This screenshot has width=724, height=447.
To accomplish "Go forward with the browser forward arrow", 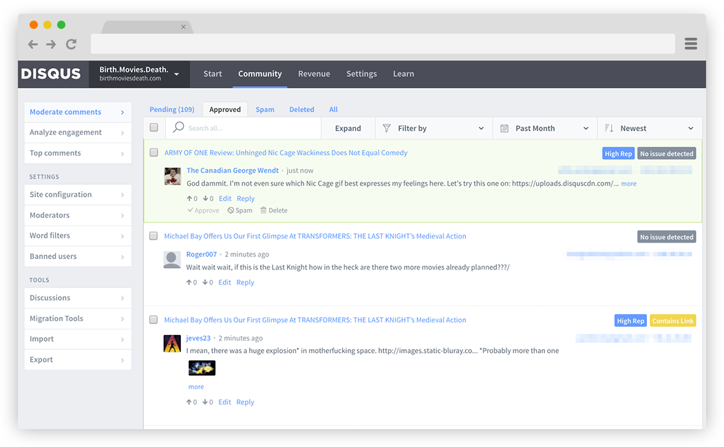I will pos(51,44).
